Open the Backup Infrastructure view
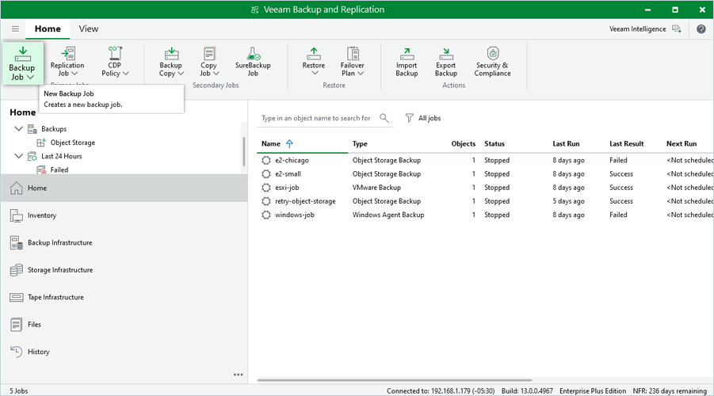This screenshot has width=714, height=396. click(x=124, y=242)
